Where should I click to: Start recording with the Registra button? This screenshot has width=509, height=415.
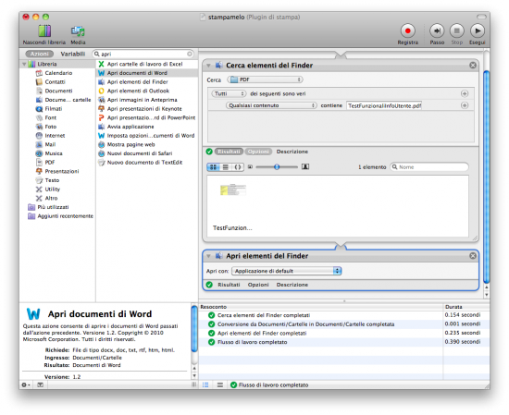click(408, 31)
